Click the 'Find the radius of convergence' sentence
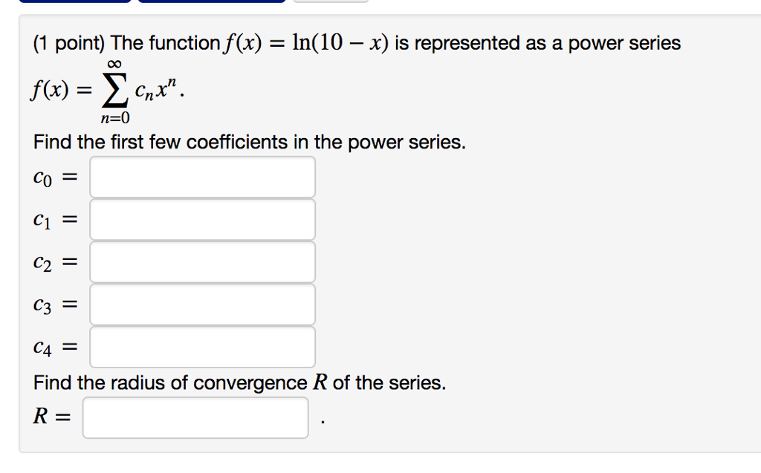 pos(239,382)
